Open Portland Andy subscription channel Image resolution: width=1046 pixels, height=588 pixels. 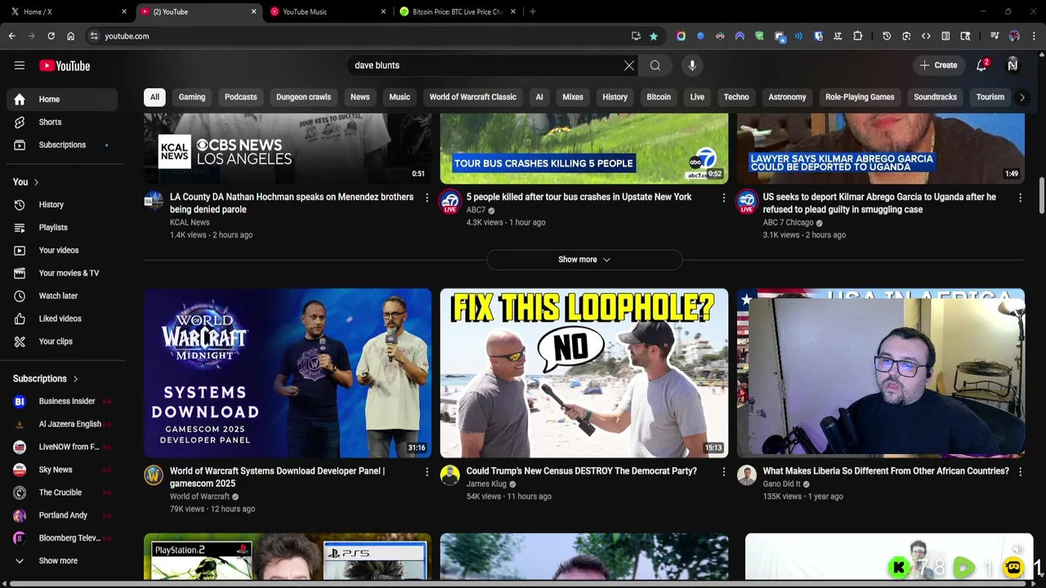62,516
